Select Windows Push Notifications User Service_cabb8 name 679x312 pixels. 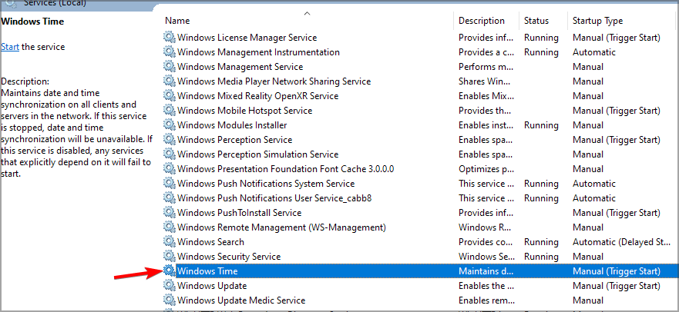pyautogui.click(x=274, y=198)
